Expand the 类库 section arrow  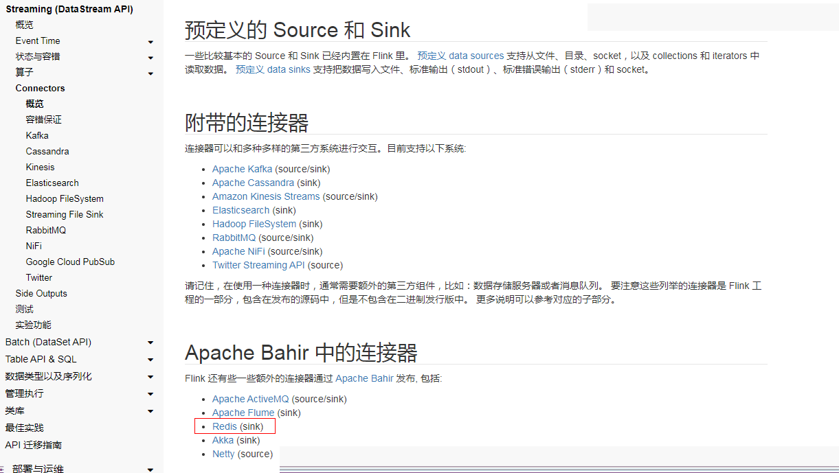pyautogui.click(x=150, y=411)
